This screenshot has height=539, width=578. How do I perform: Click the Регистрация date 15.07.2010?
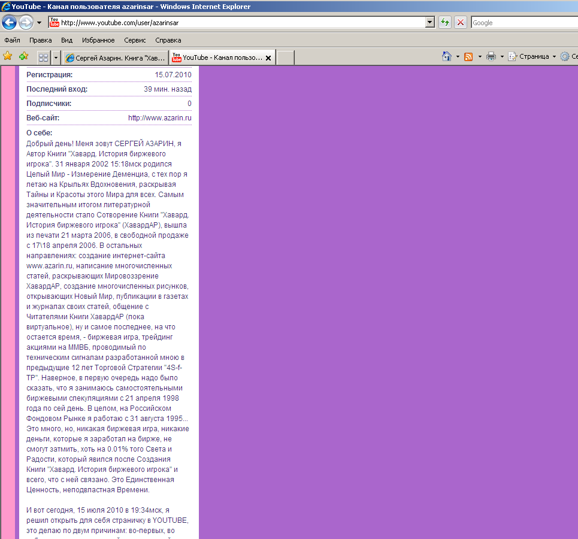coord(173,74)
